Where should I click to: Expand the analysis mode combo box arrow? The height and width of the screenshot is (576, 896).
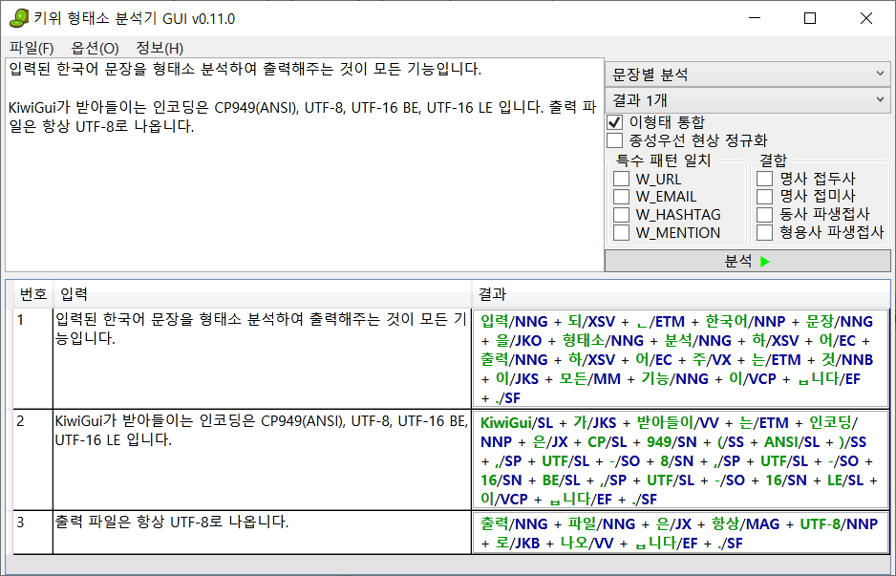[879, 74]
